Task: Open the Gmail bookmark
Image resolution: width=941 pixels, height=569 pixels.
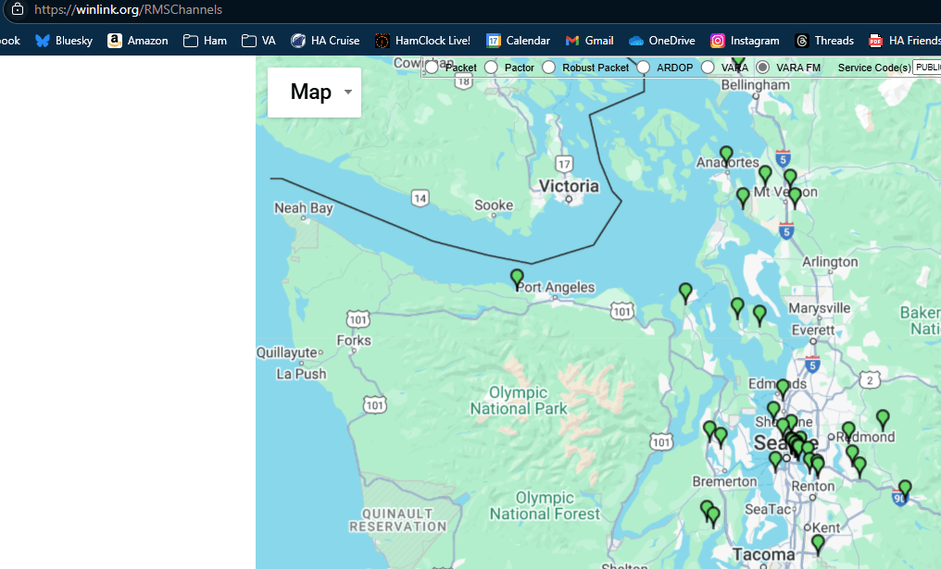Action: (x=589, y=41)
